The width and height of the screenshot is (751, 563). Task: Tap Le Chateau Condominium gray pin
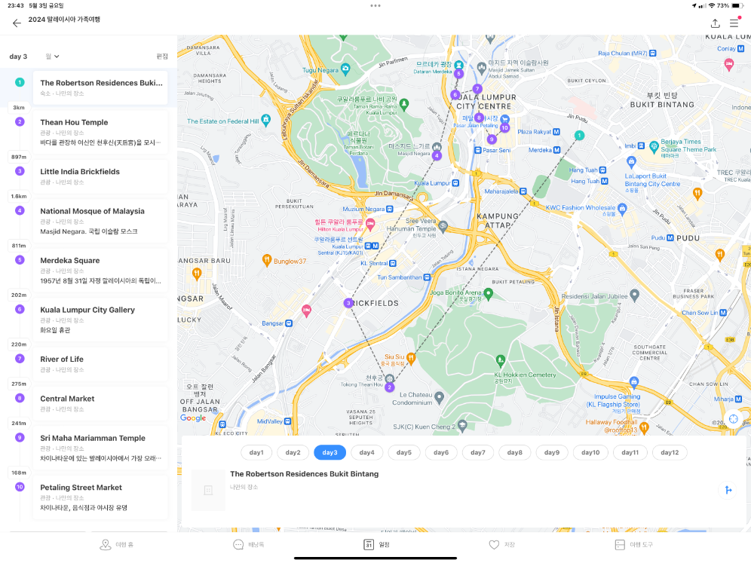pyautogui.click(x=439, y=397)
